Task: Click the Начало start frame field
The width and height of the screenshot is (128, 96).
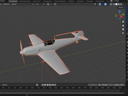Action: point(107,85)
